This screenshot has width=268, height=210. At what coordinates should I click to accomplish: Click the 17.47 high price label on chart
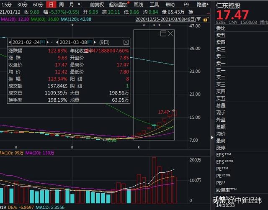(164, 112)
